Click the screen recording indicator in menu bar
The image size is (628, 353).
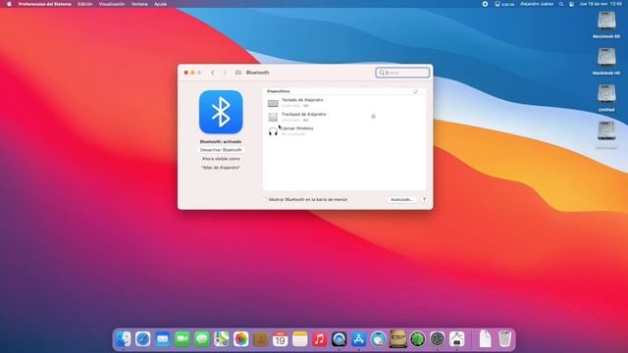[485, 4]
